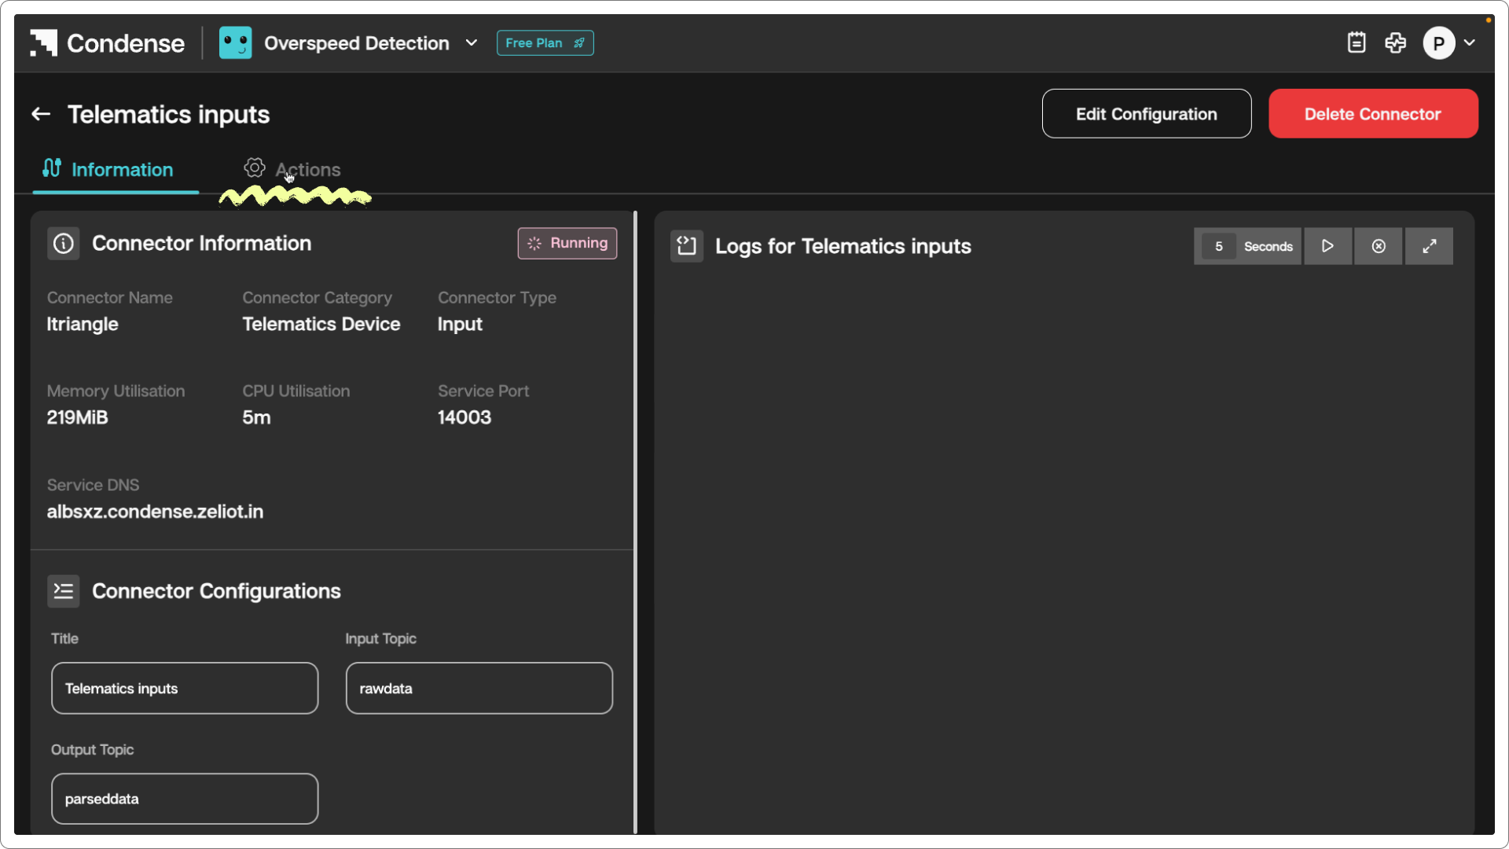Image resolution: width=1509 pixels, height=849 pixels.
Task: Clear logs with the circled X icon
Action: coord(1379,247)
